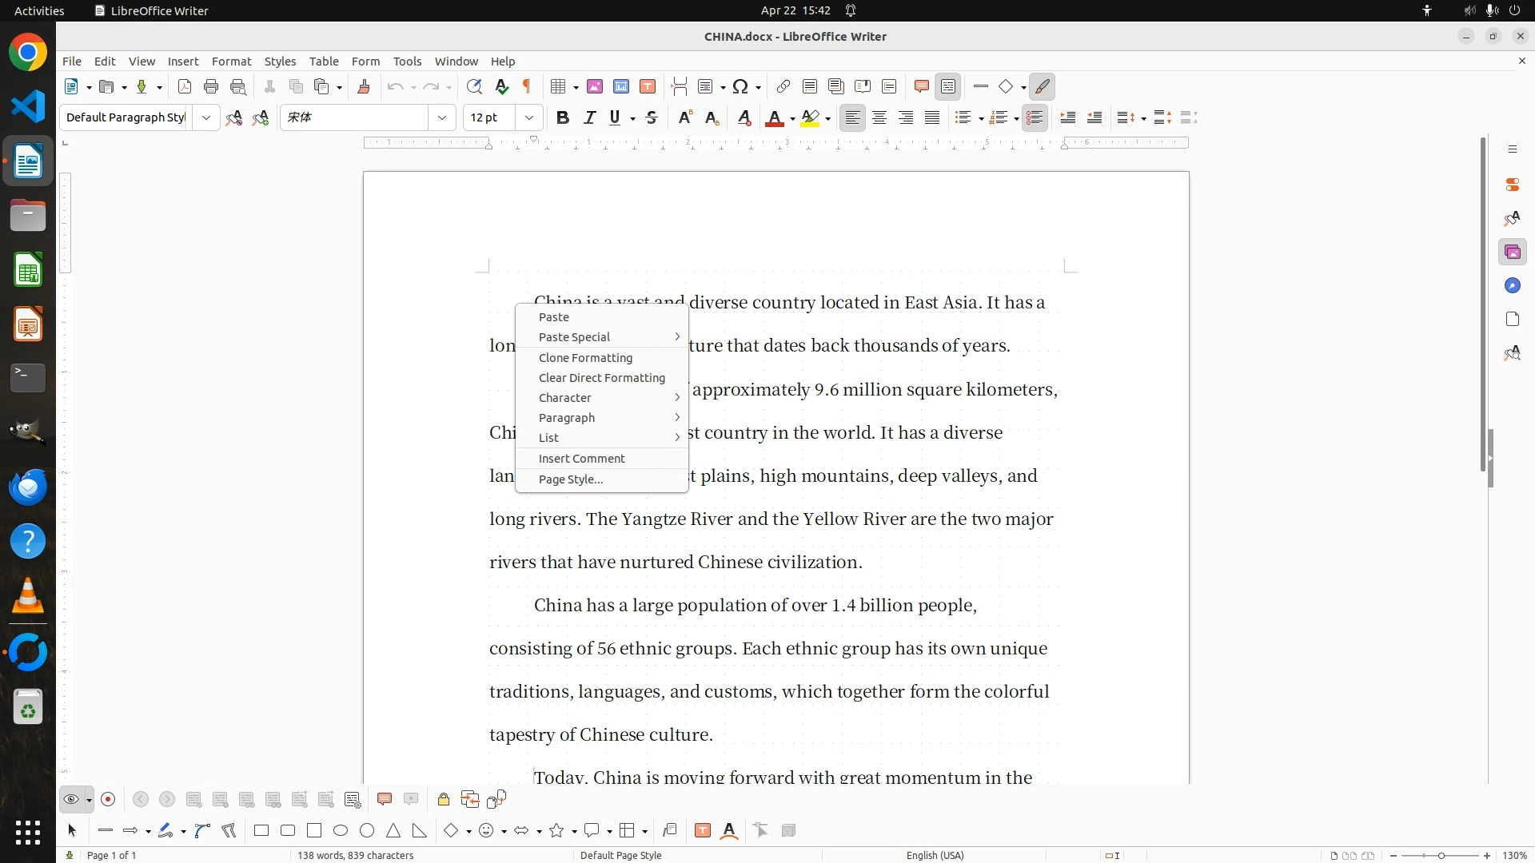Choose Clear Direct Formatting from context menu

[601, 378]
